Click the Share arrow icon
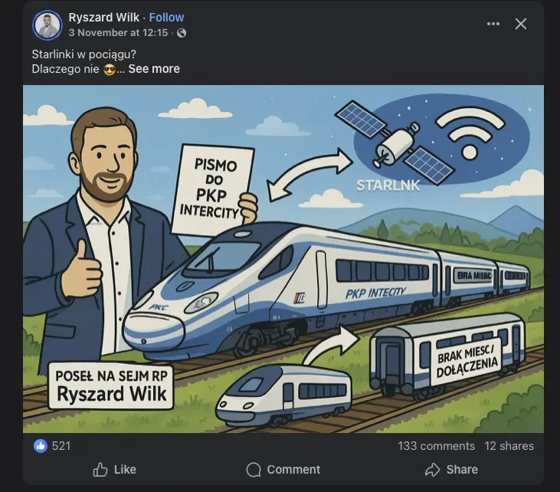This screenshot has height=492, width=560. [433, 470]
